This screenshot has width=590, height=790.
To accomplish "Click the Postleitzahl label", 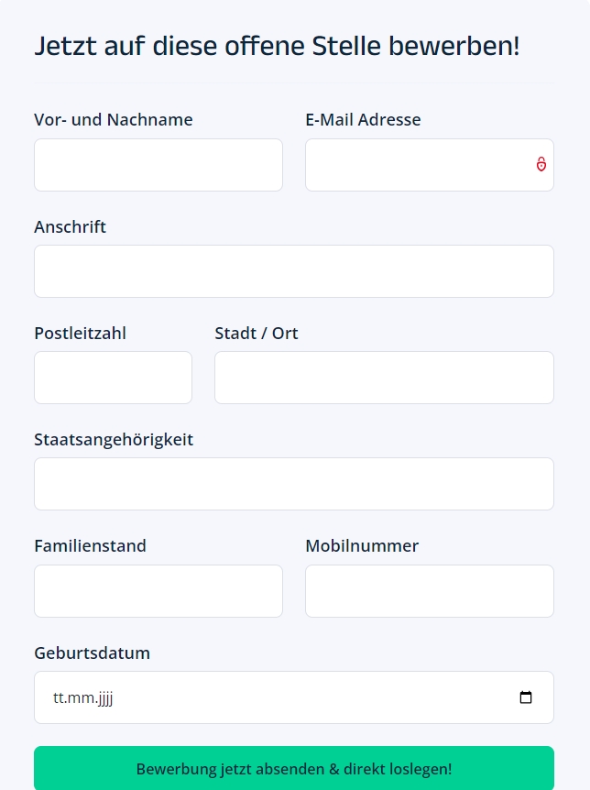I will [x=80, y=333].
